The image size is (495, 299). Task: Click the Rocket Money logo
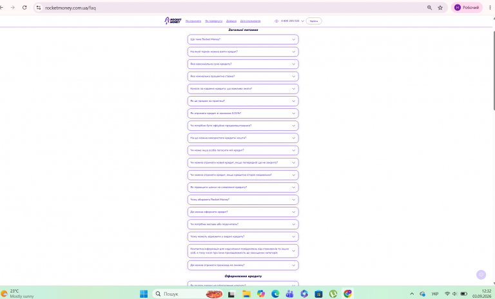click(x=173, y=21)
